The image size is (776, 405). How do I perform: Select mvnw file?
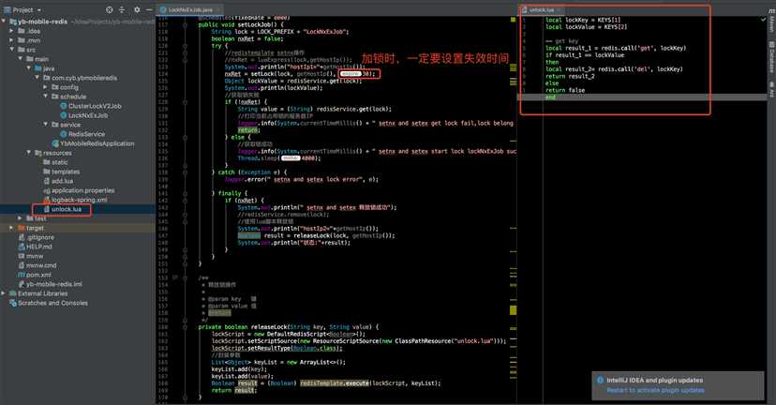35,256
